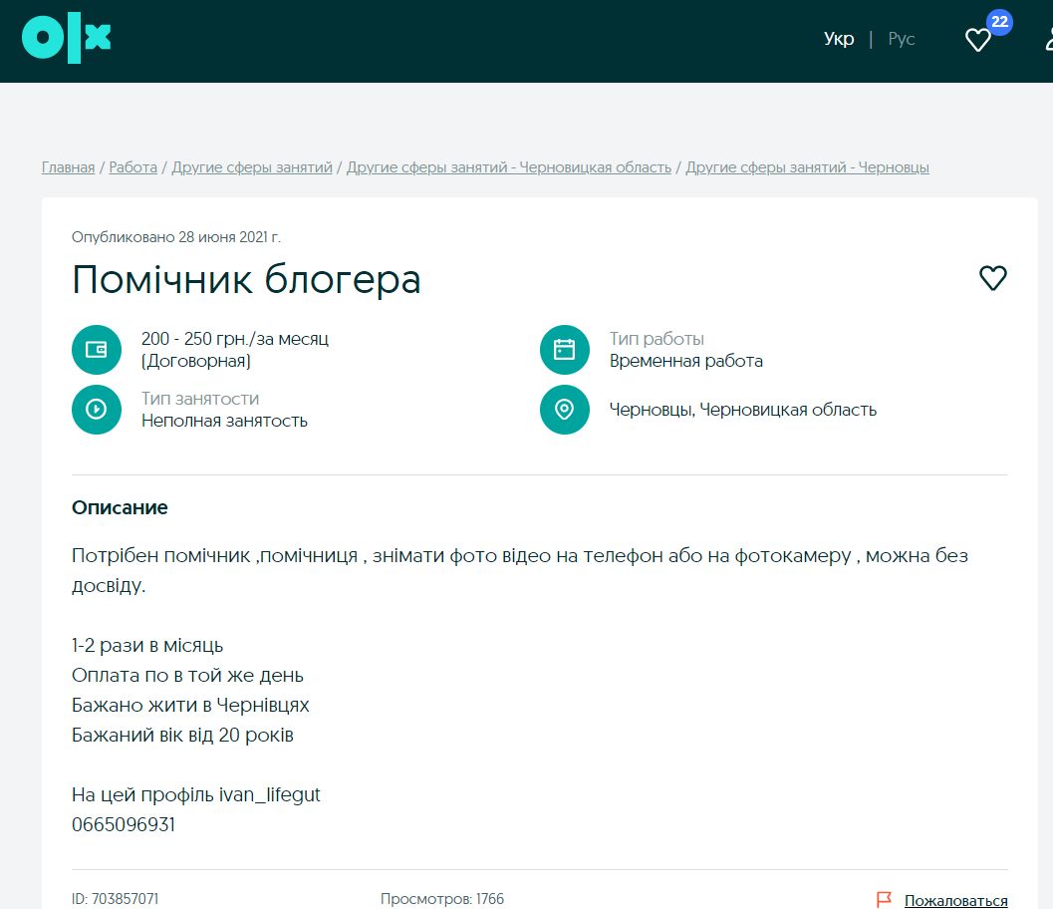Click the Пожаловаться link
The width and height of the screenshot is (1053, 909).
955,900
